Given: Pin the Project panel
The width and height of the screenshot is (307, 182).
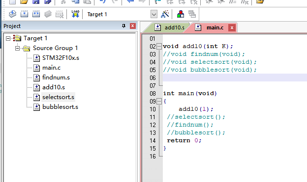Looking at the screenshot, I should coord(124,26).
